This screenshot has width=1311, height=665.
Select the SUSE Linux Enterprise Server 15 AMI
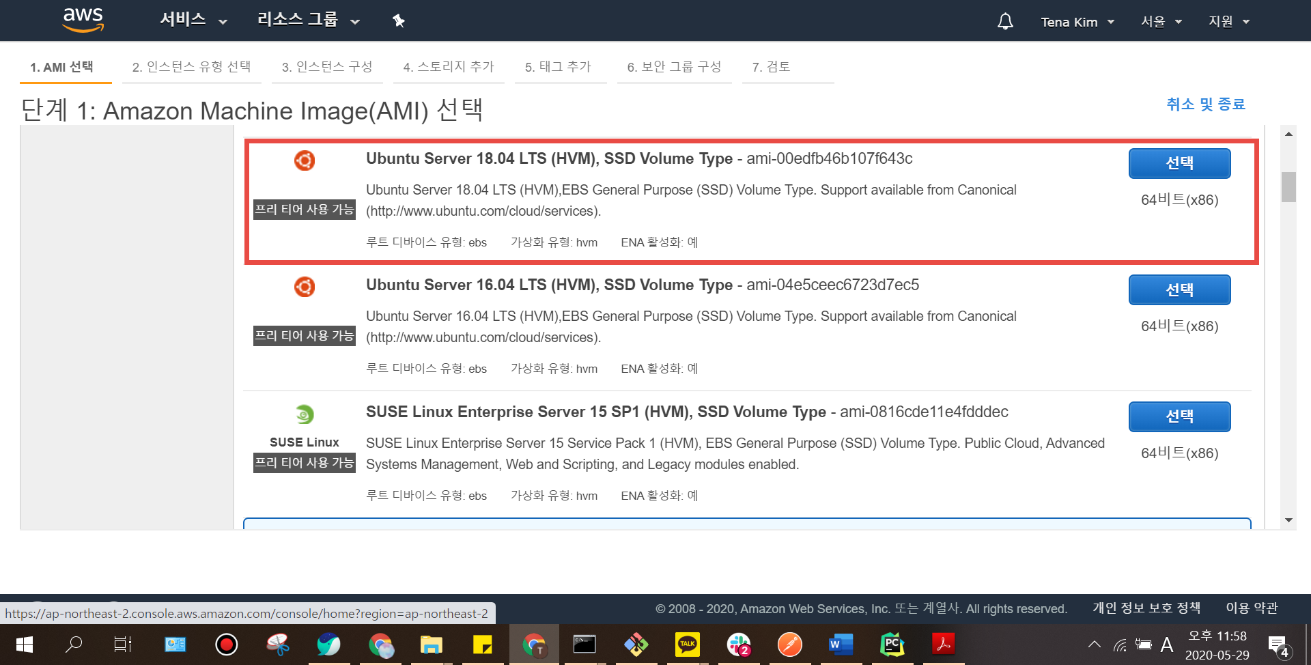pos(1179,416)
